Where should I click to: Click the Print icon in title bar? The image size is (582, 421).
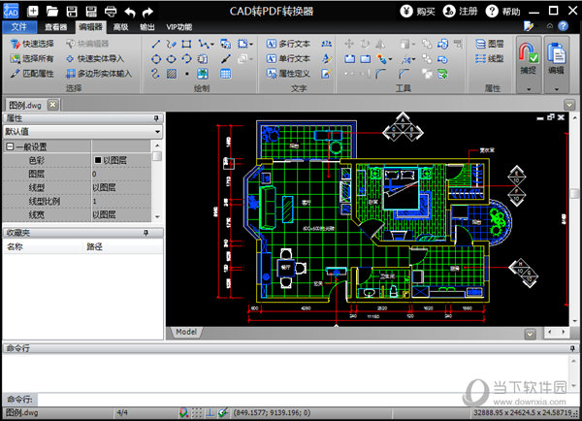click(111, 12)
